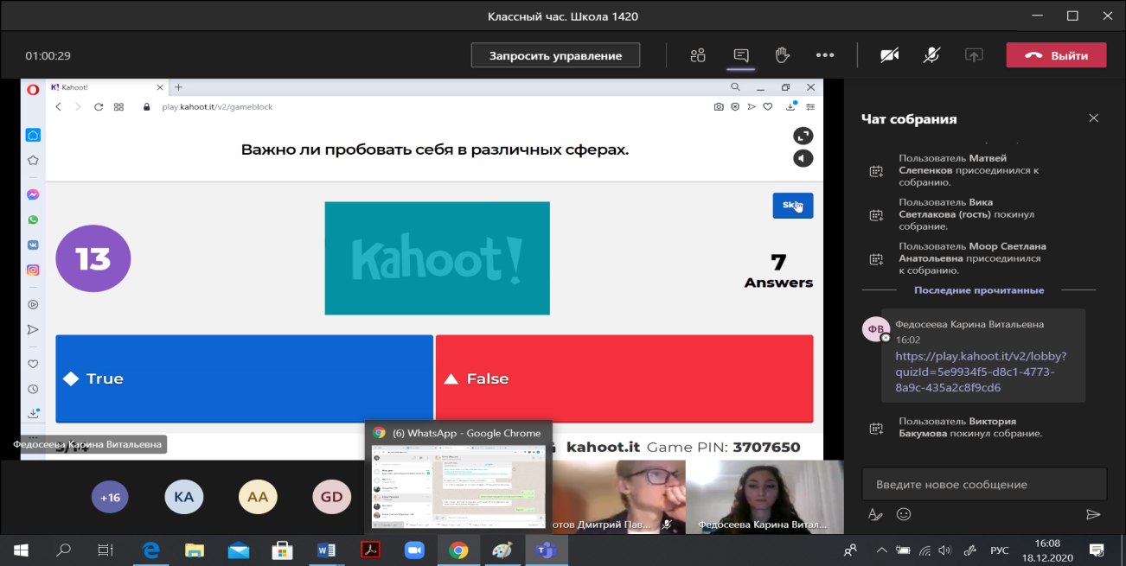Open VK in Opera sidebar
Screen dimensions: 1126x566
click(x=33, y=245)
